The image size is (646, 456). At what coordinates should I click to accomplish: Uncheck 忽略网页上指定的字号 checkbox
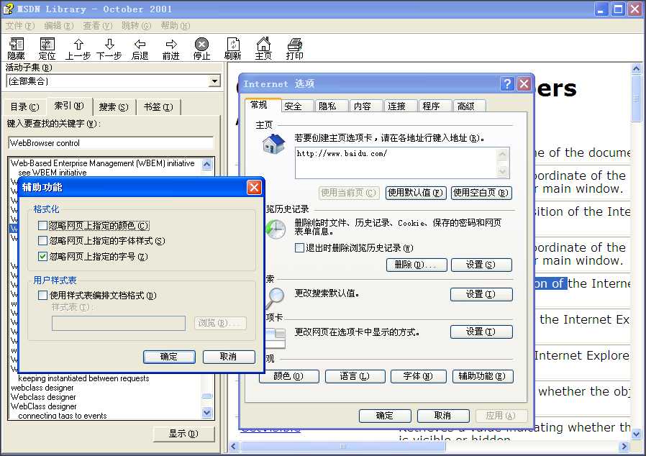(42, 256)
